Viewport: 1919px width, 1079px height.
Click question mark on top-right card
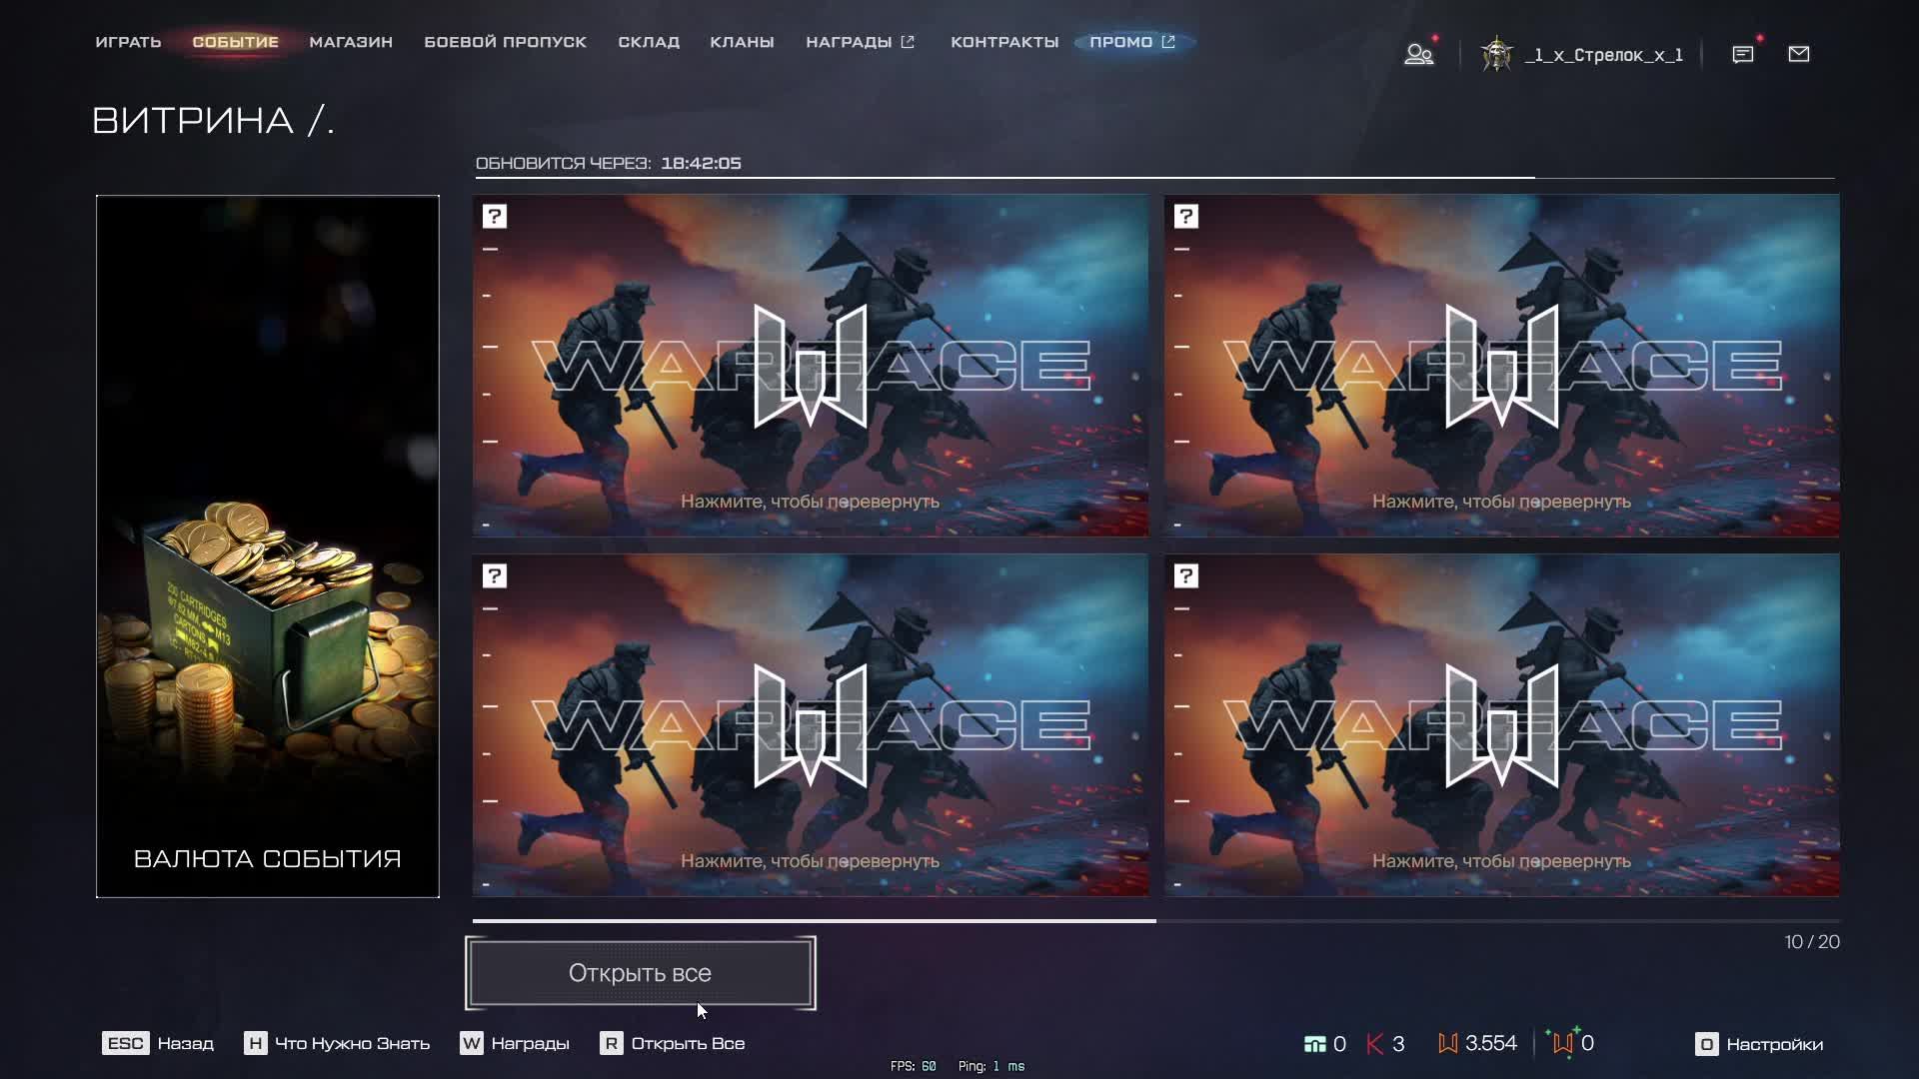point(1186,217)
